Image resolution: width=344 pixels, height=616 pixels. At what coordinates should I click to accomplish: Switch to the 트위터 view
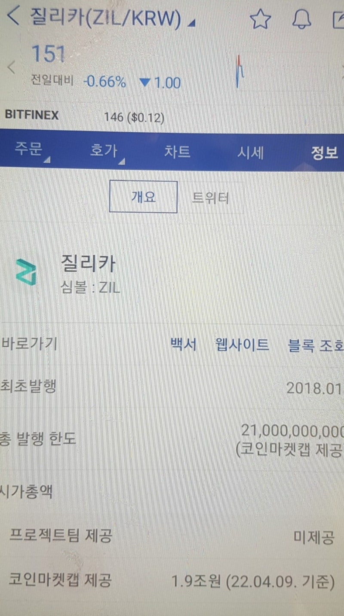pos(210,198)
